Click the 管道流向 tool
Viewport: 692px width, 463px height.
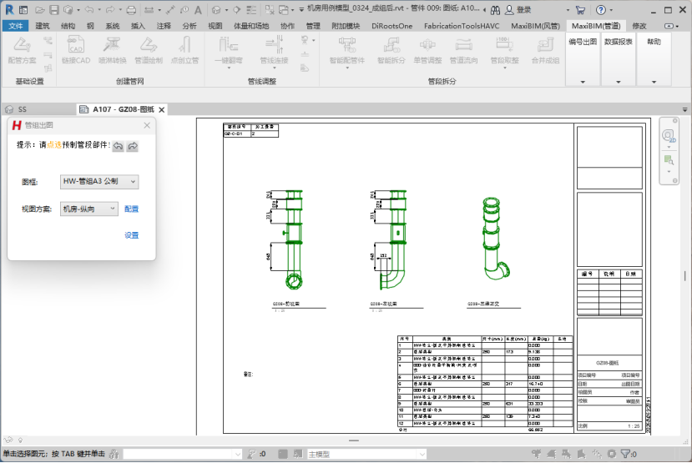coord(463,50)
